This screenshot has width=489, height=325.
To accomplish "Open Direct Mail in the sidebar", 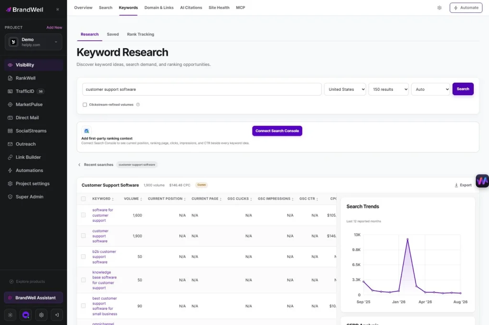I will (x=33, y=118).
